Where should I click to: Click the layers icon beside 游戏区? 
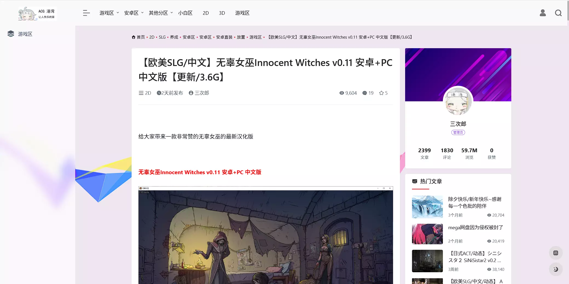(x=11, y=34)
